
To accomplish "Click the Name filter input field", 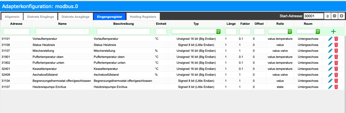I will coord(62,32).
